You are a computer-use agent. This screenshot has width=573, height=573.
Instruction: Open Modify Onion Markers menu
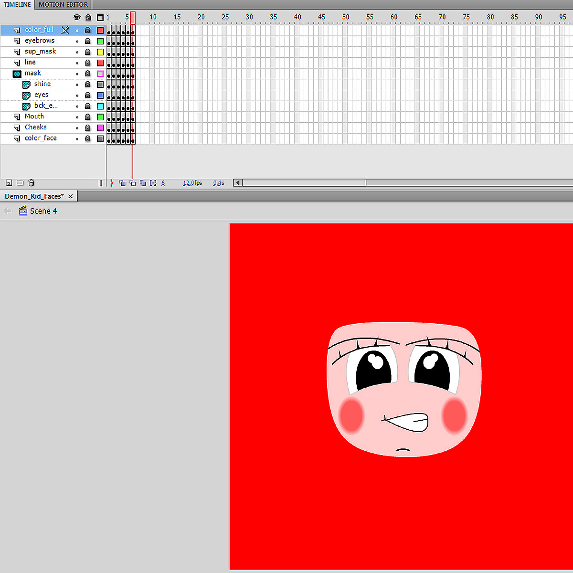(x=153, y=183)
